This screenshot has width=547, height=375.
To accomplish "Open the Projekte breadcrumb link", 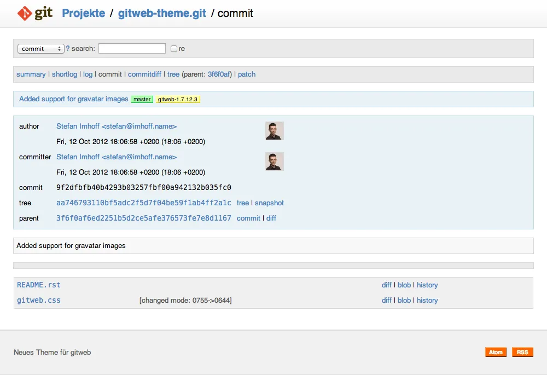I will [83, 13].
